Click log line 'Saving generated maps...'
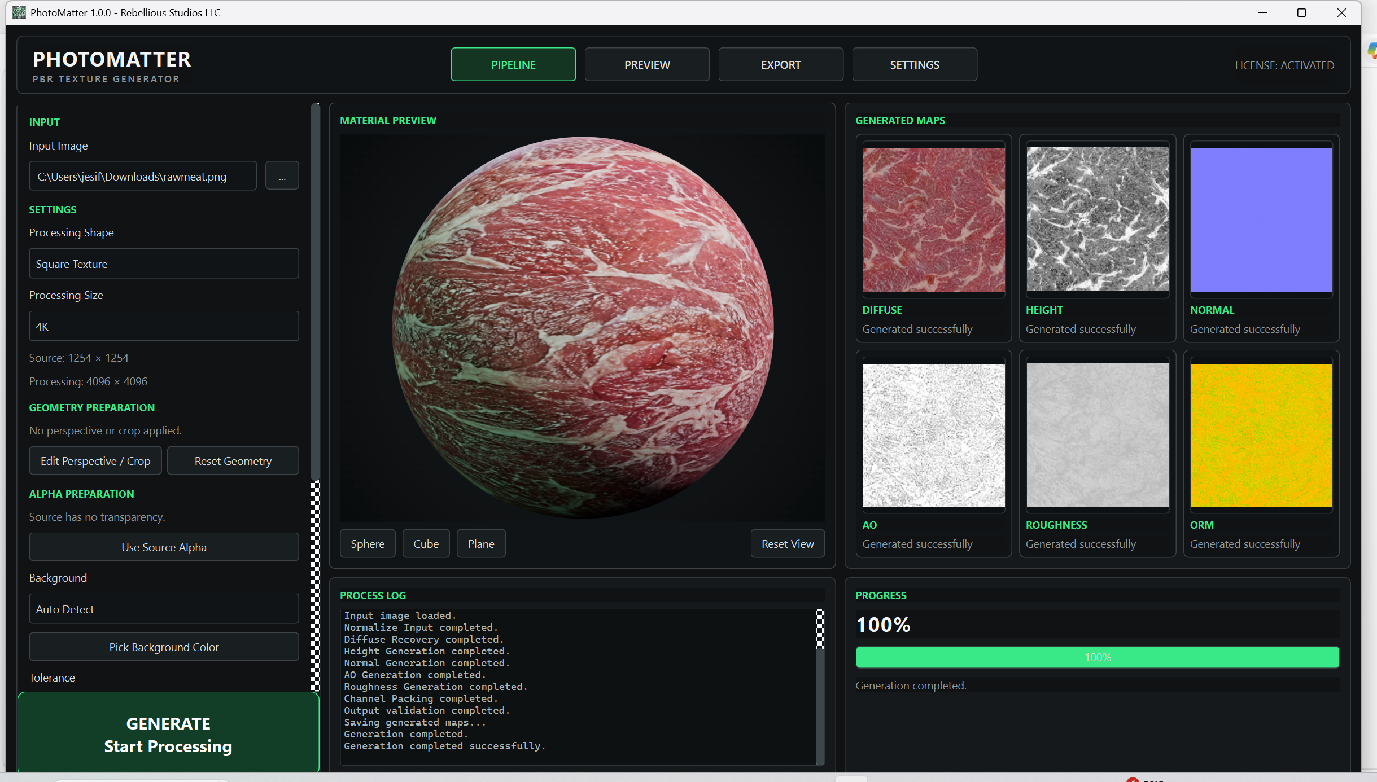The width and height of the screenshot is (1377, 782). pos(415,722)
